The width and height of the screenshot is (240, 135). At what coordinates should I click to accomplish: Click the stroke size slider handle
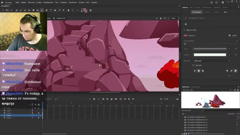point(185,44)
